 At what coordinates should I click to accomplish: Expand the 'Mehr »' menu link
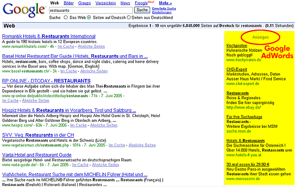tap(165, 3)
